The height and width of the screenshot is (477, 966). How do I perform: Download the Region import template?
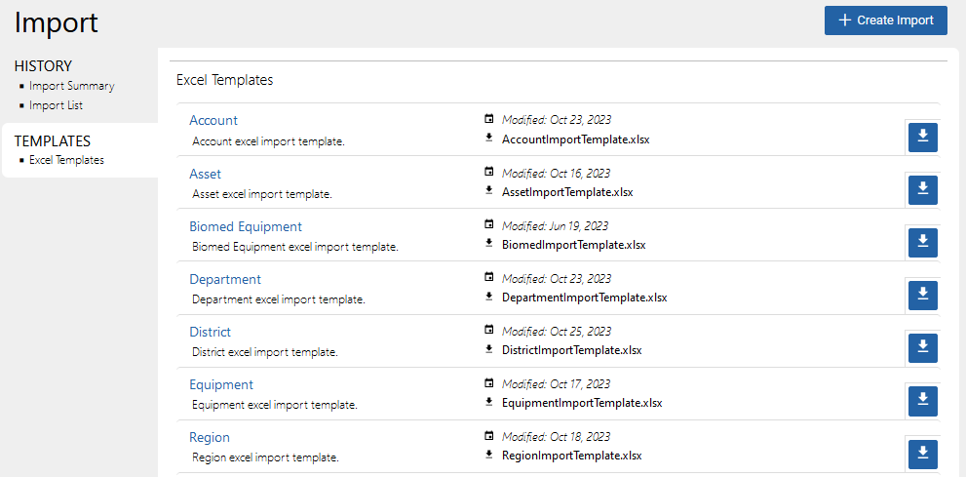pos(922,454)
